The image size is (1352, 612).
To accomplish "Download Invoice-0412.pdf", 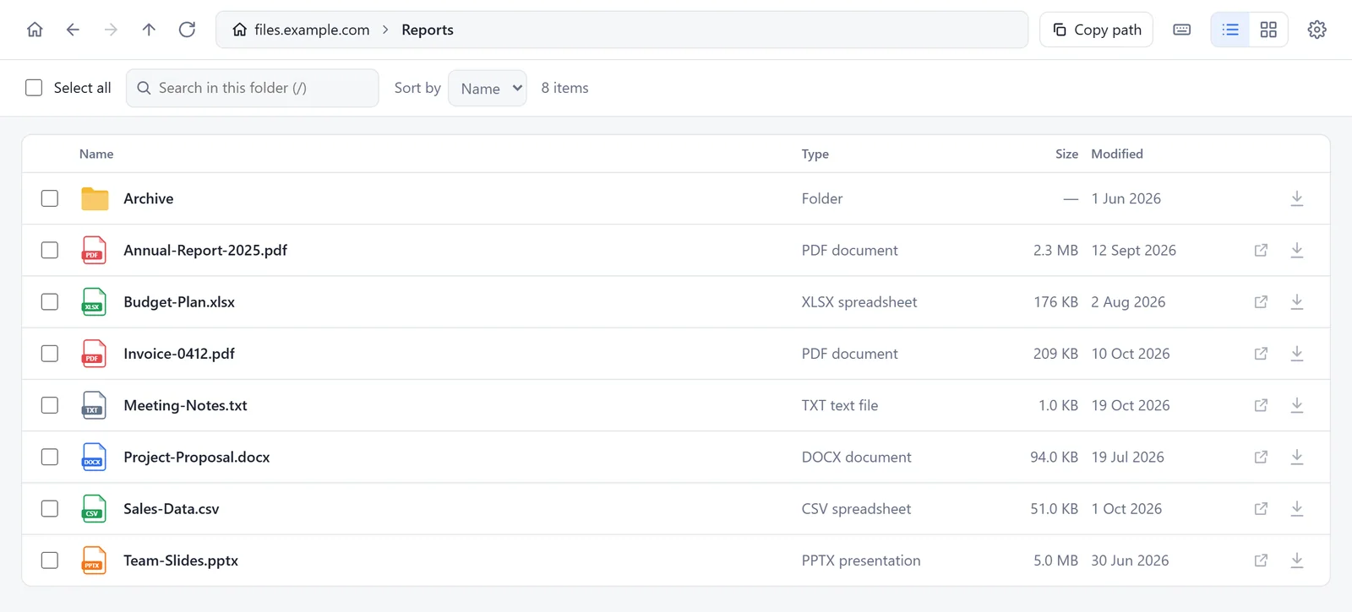I will pos(1297,354).
